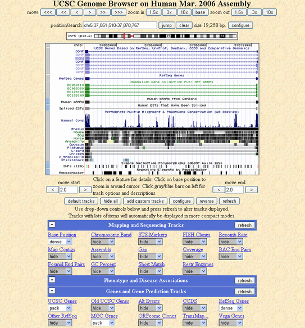The height and width of the screenshot is (328, 305).
Task: Zoom in 3x
Action: click(x=169, y=12)
